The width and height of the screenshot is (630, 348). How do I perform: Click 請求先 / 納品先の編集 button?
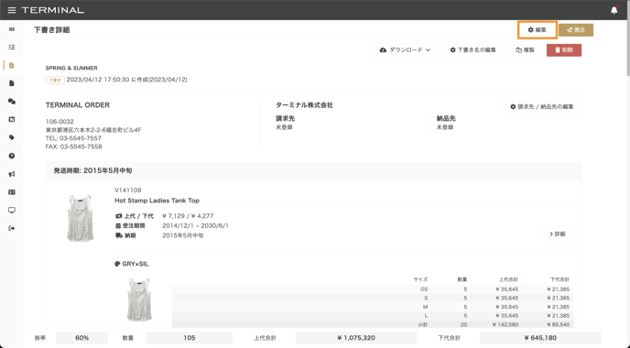point(541,106)
